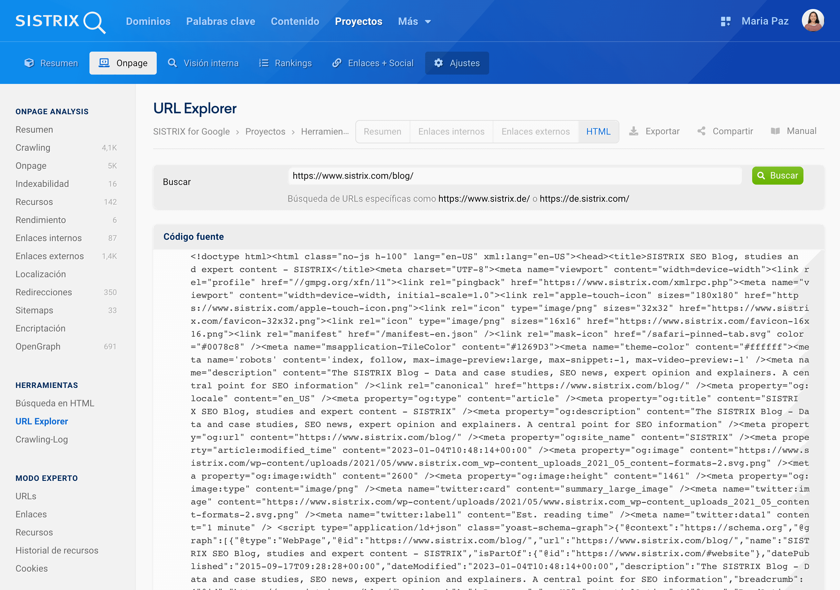Open the Manual book icon

pos(775,131)
